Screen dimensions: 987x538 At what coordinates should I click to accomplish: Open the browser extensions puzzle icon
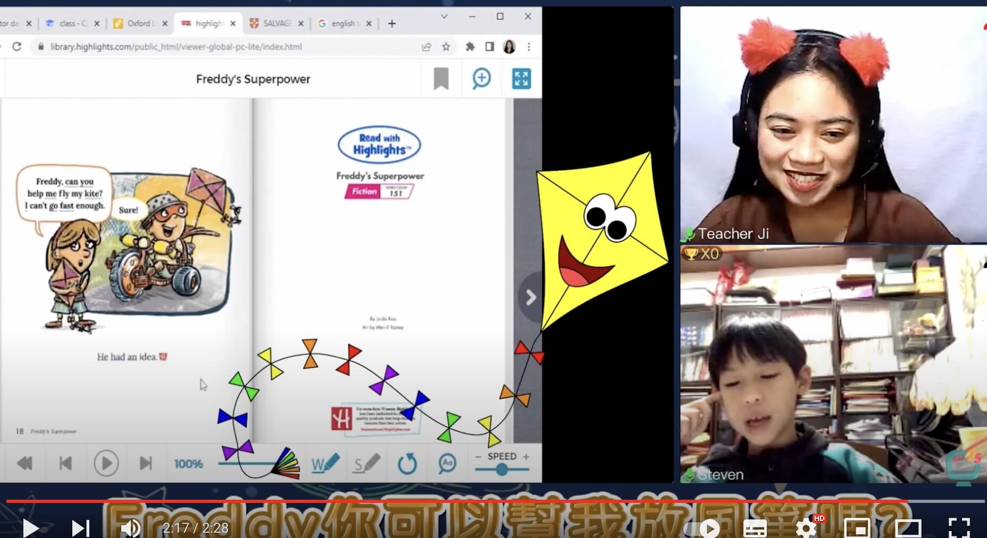pyautogui.click(x=470, y=47)
